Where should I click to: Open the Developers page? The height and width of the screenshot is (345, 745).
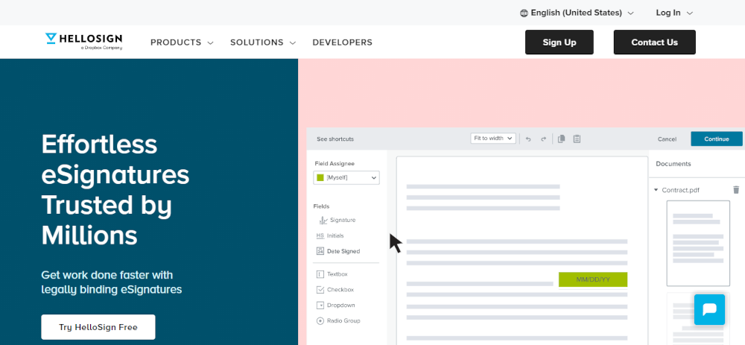[342, 42]
